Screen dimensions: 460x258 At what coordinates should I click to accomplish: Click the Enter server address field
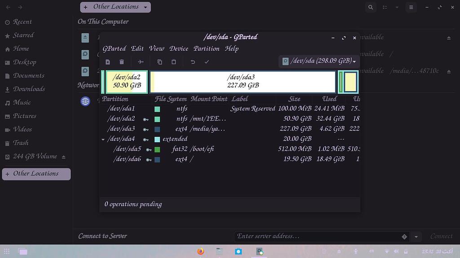tap(317, 236)
